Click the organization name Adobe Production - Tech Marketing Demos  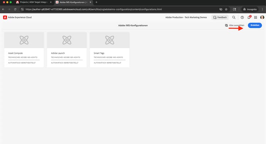point(186,17)
